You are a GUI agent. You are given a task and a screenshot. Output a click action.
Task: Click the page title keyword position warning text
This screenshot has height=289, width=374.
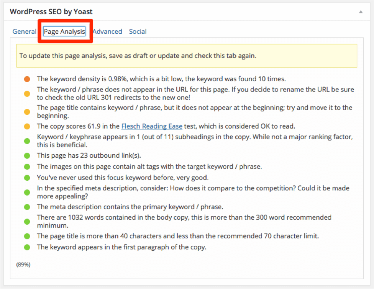coord(195,111)
